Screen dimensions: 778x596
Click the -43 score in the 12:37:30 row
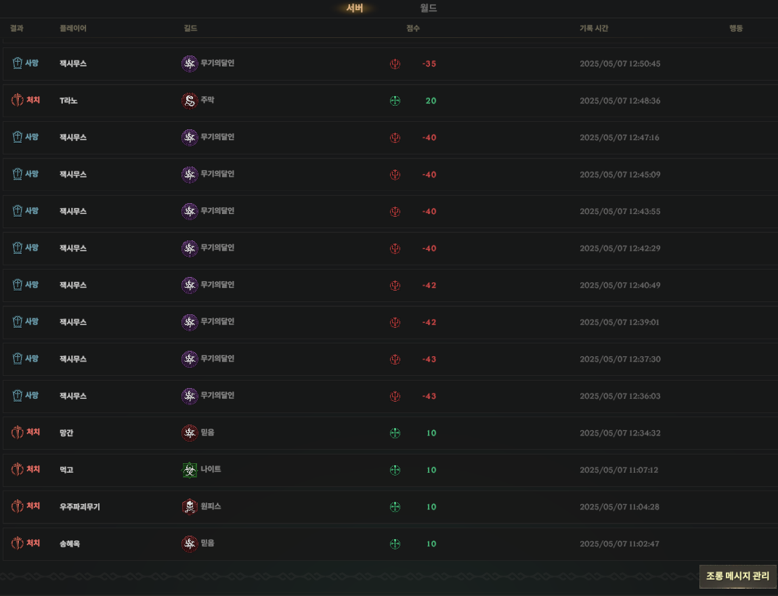tap(429, 359)
